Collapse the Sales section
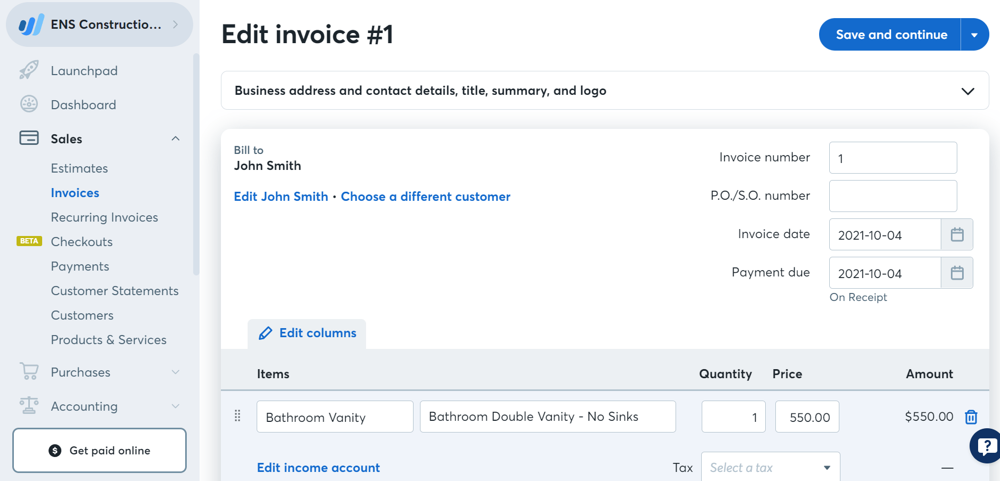This screenshot has height=481, width=1000. 176,138
